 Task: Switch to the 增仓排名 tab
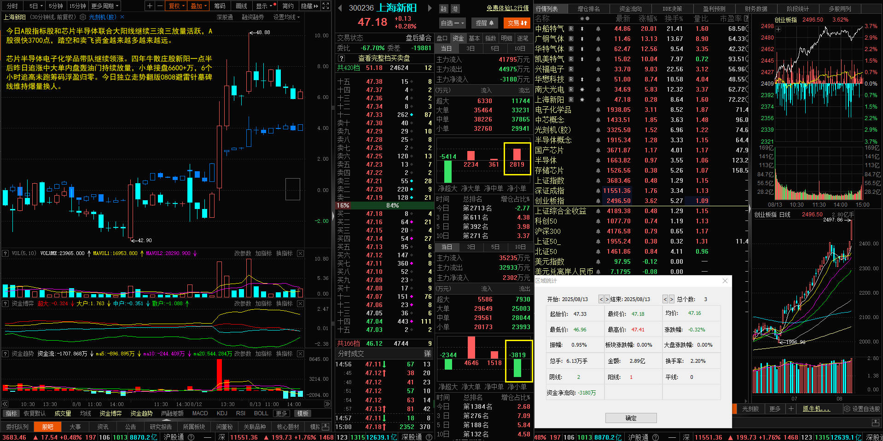(x=588, y=9)
